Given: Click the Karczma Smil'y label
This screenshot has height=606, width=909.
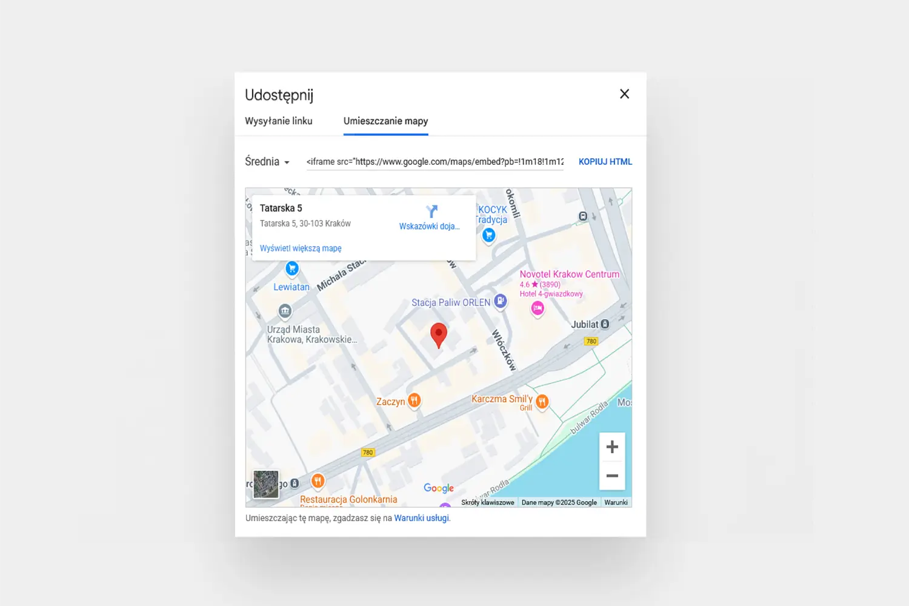Looking at the screenshot, I should pyautogui.click(x=502, y=399).
